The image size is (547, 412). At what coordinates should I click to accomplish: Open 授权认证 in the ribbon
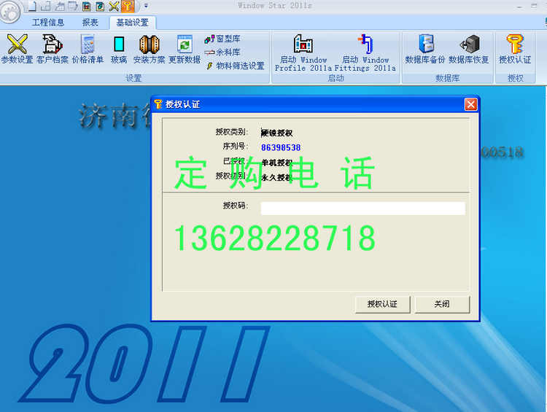click(x=515, y=49)
